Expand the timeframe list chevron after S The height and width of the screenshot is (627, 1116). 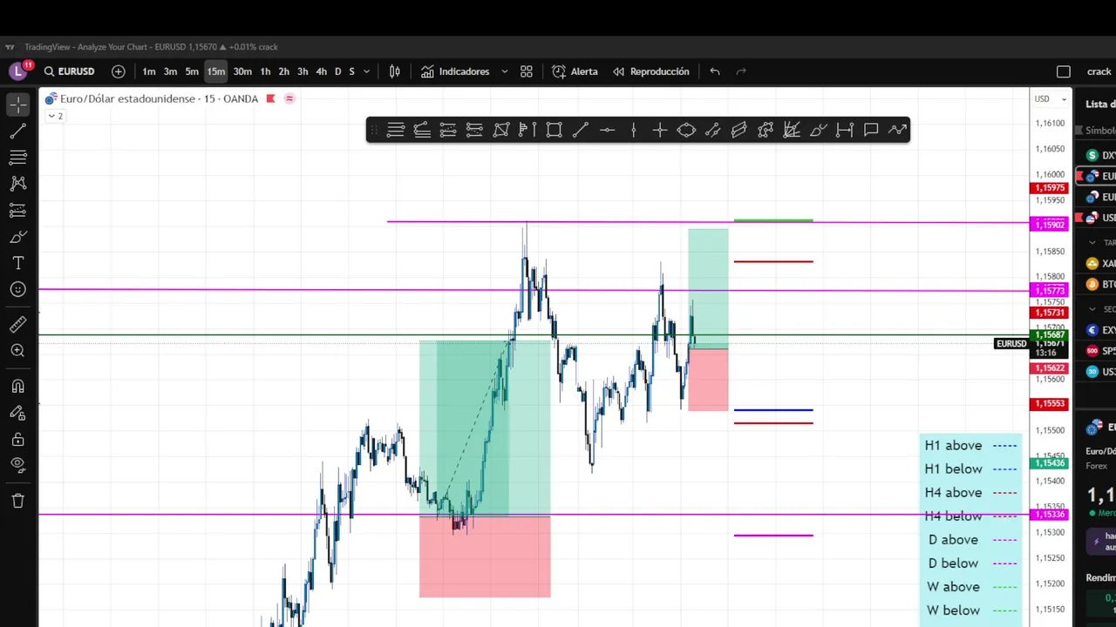click(366, 71)
